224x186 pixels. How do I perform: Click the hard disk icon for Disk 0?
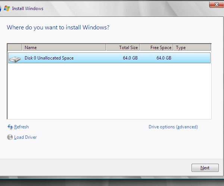[15, 59]
